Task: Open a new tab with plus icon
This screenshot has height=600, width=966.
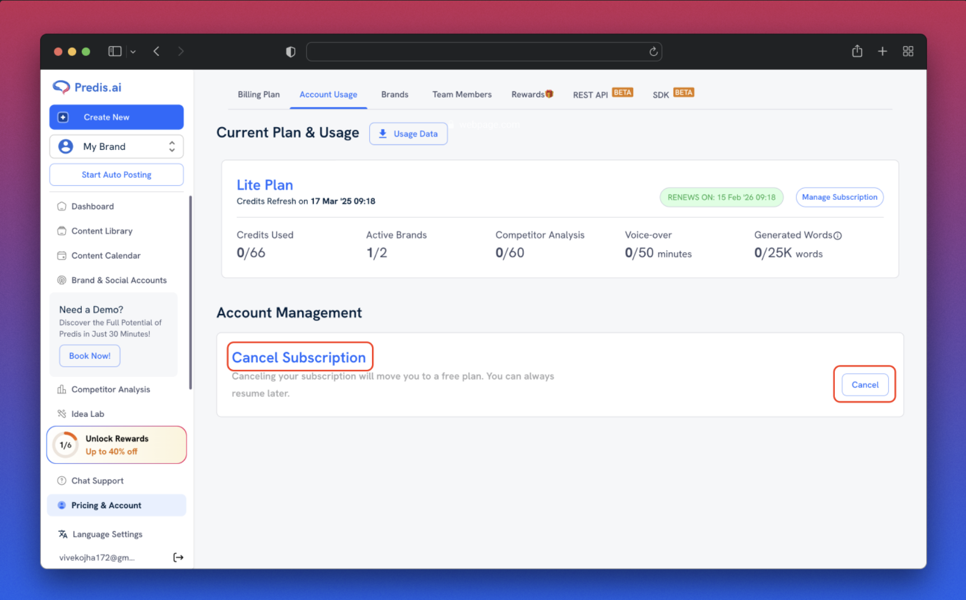Action: point(882,51)
